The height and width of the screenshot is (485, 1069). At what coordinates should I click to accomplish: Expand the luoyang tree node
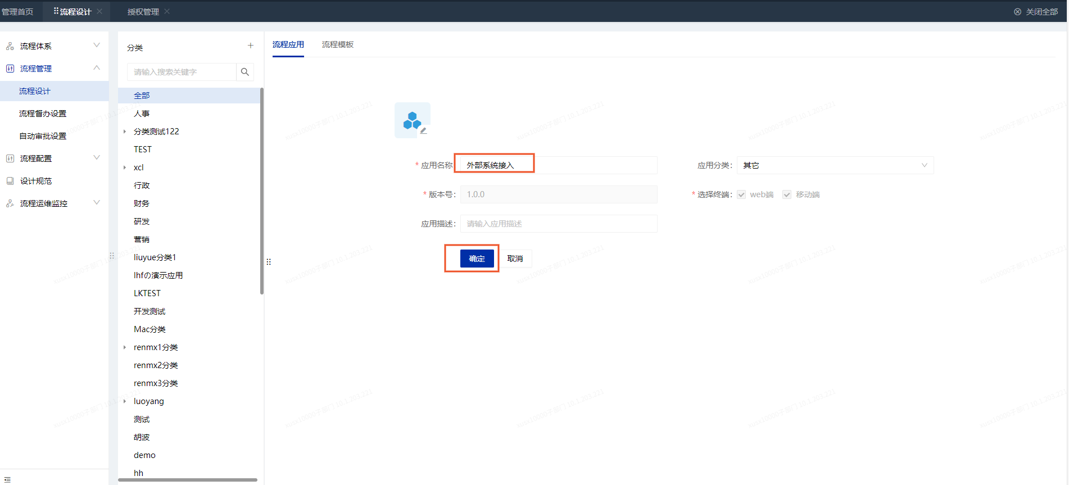(x=125, y=401)
